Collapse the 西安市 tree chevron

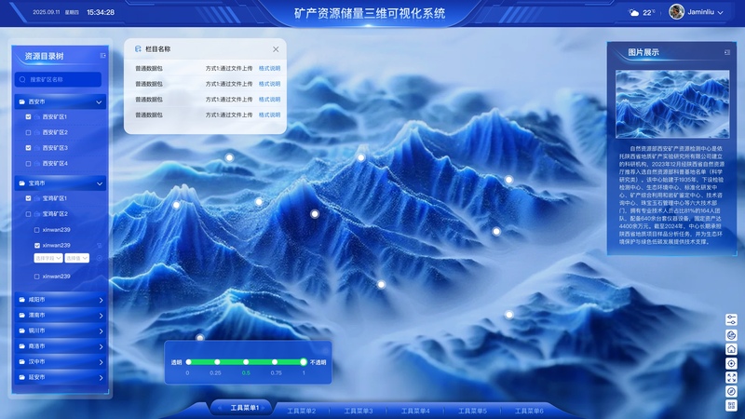tap(99, 102)
